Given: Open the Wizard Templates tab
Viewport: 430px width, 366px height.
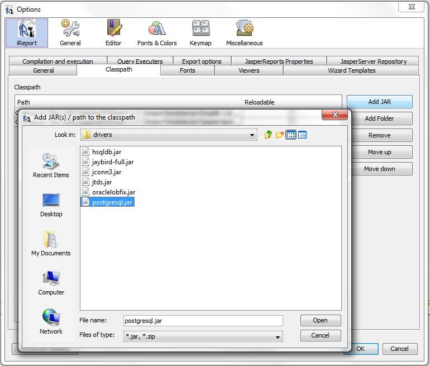Looking at the screenshot, I should click(351, 70).
